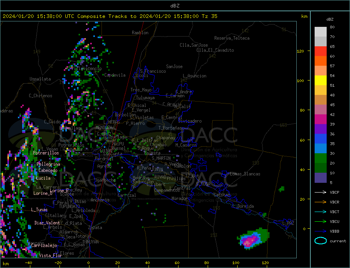350x268 pixels.
Task: Click the Lucila station label
Action: [x=43, y=178]
